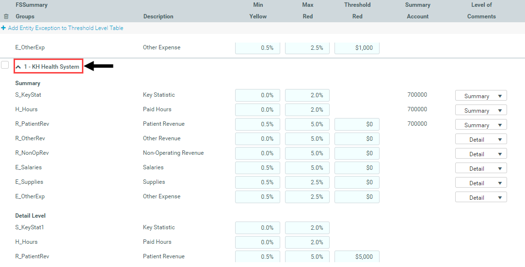Image resolution: width=525 pixels, height=267 pixels.
Task: Open the R_OtherRev Detail dropdown
Action: tap(480, 139)
